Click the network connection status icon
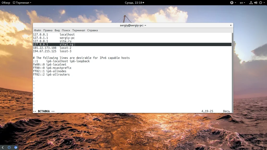The image size is (267, 150). point(251,3)
